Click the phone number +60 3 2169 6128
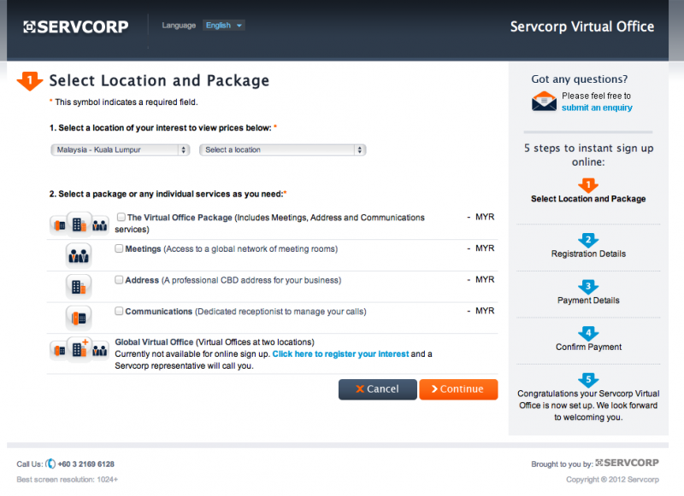The height and width of the screenshot is (496, 684). 86,464
